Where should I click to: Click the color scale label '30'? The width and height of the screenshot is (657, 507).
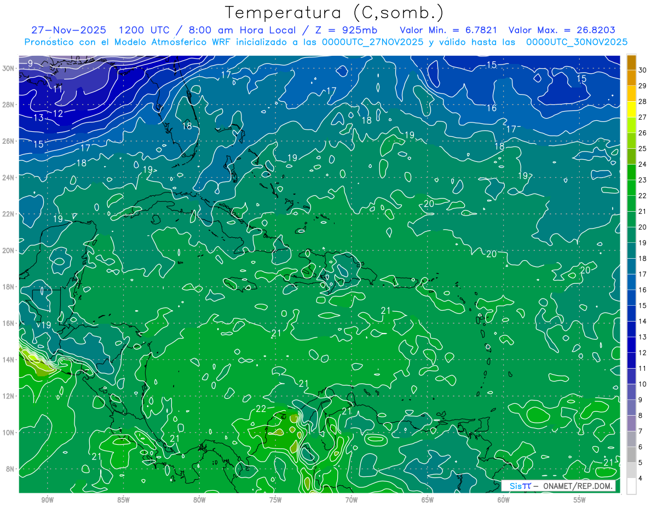click(643, 70)
